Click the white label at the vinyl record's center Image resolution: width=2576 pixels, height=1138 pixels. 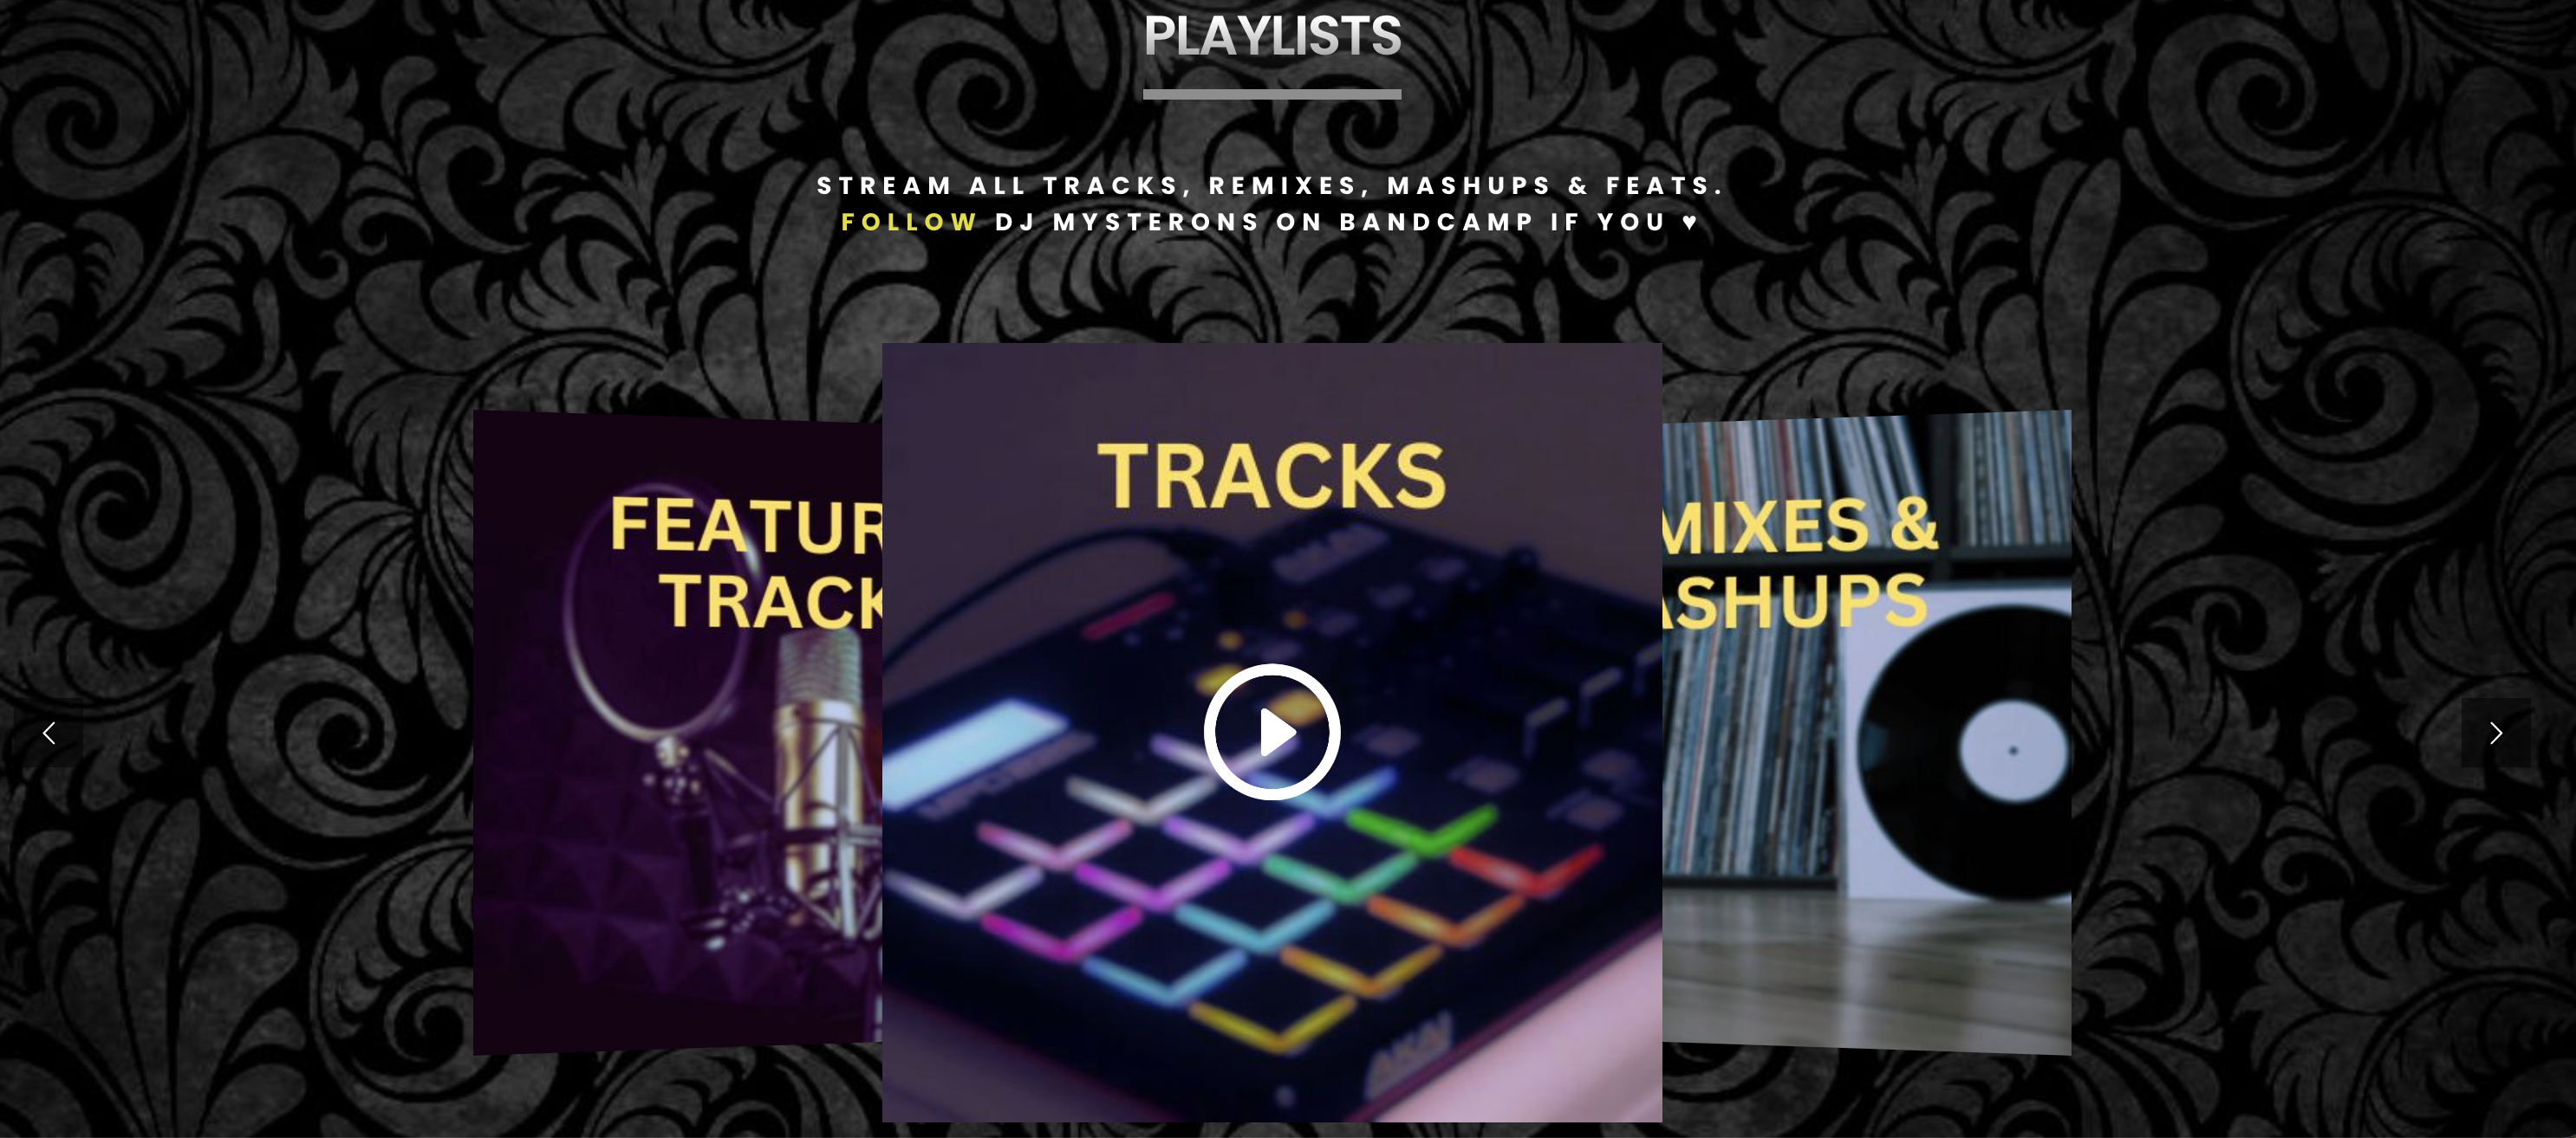pos(2013,750)
